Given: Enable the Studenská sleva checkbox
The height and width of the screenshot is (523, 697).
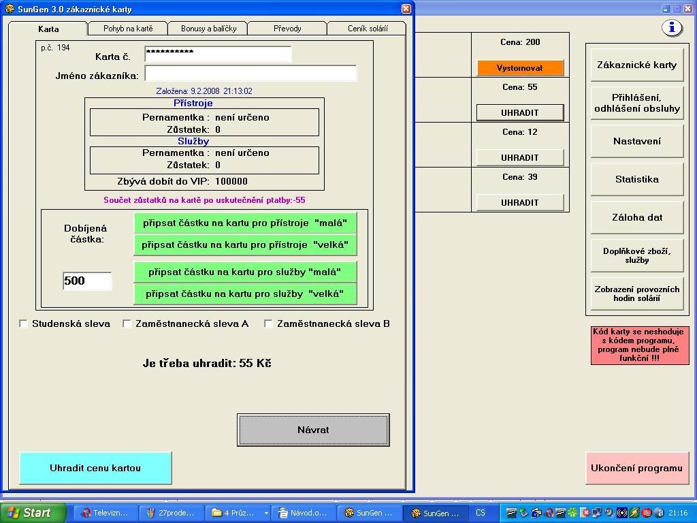Looking at the screenshot, I should (x=24, y=323).
